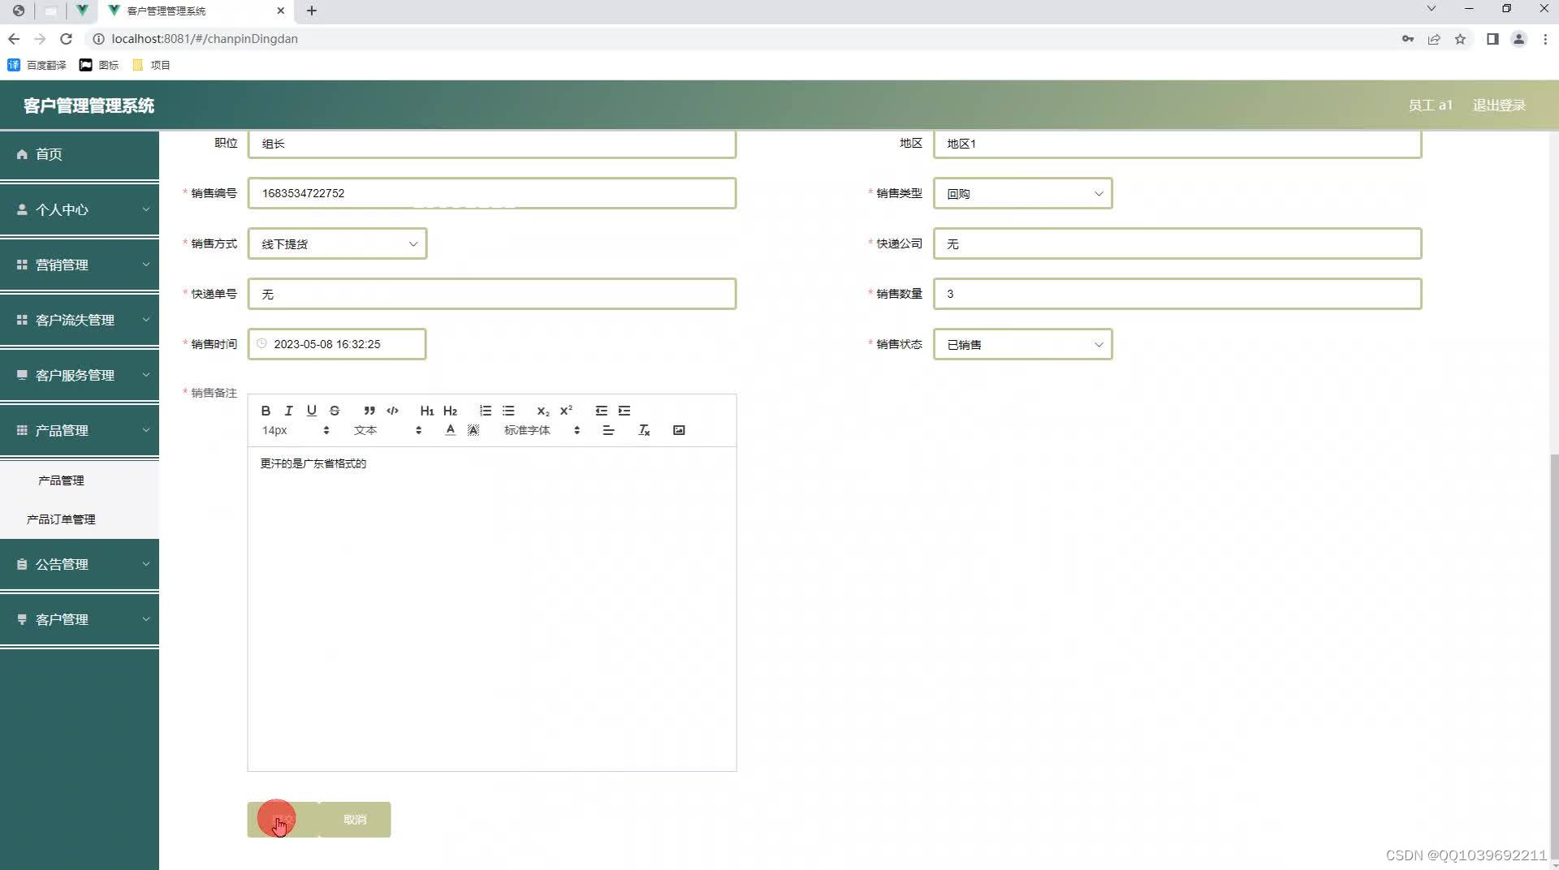Viewport: 1559px width, 870px height.
Task: Toggle underline formatting in the editor
Action: point(311,411)
